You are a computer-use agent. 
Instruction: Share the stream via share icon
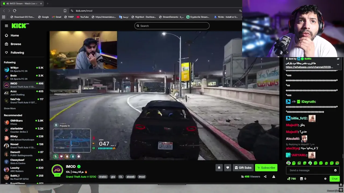coord(265,177)
